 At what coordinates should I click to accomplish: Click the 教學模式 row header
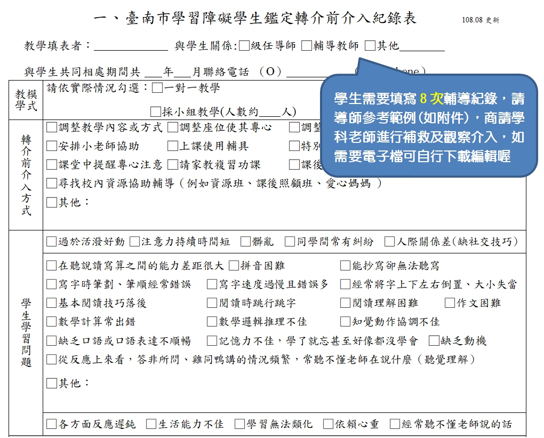point(26,100)
